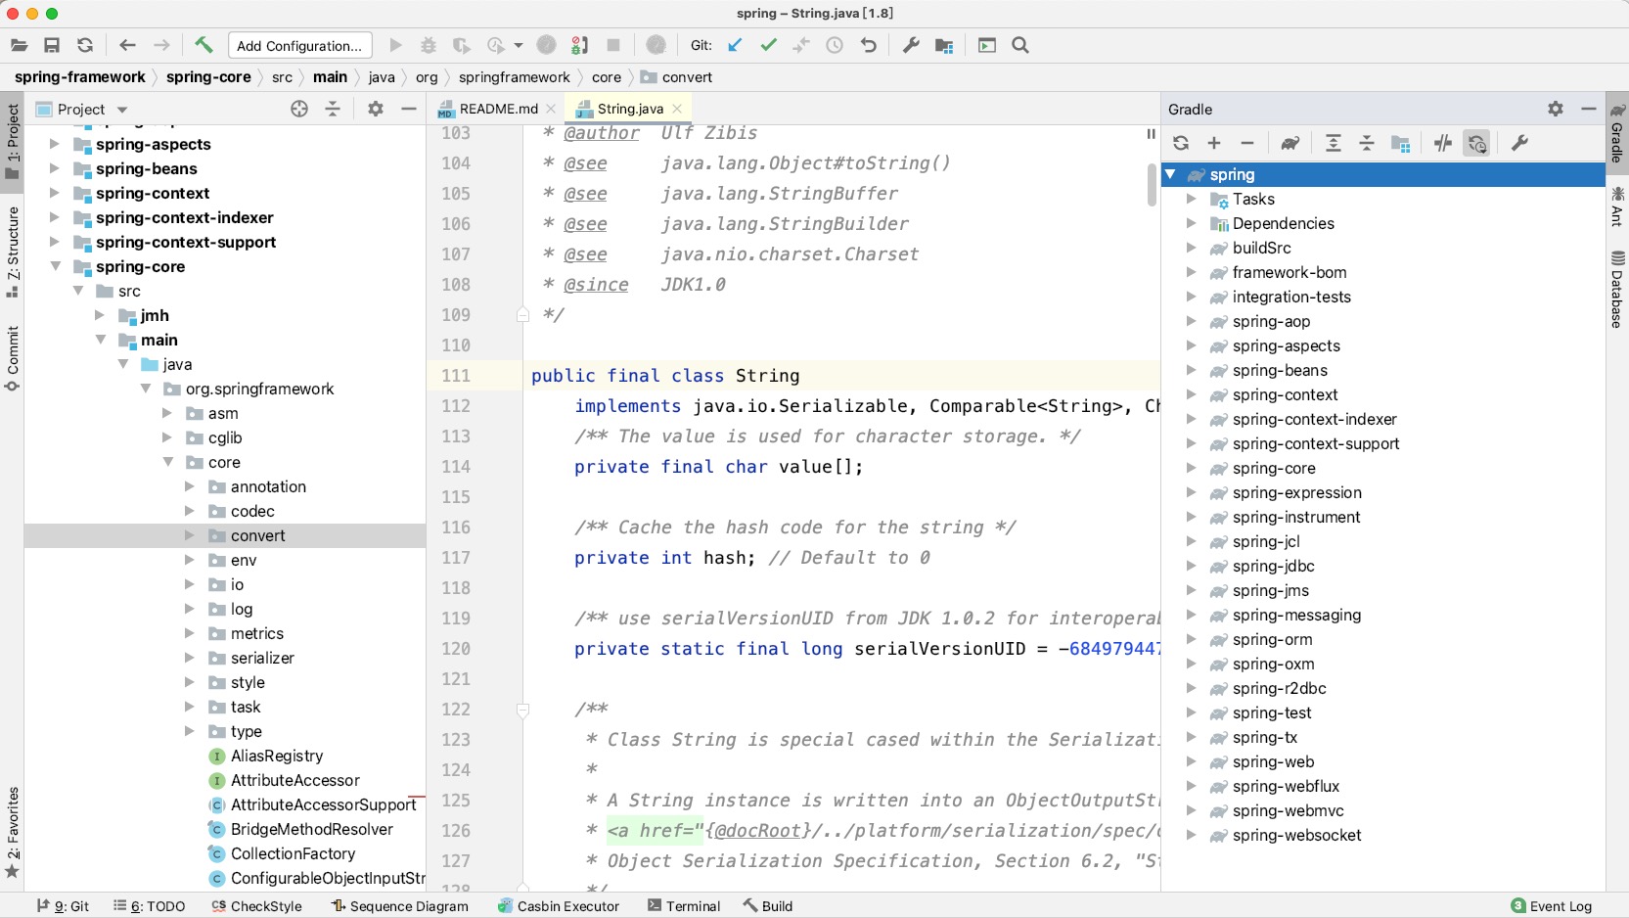
Task: Rollback changes with the undo arrow icon
Action: pos(868,45)
